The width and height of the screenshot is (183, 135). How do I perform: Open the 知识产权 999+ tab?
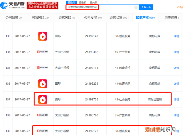click(146, 18)
